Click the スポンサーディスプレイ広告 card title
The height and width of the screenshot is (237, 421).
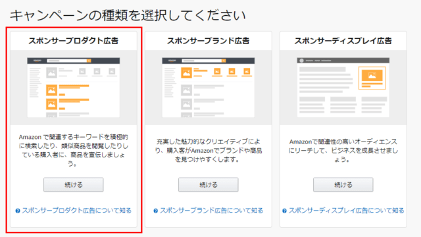pos(343,41)
